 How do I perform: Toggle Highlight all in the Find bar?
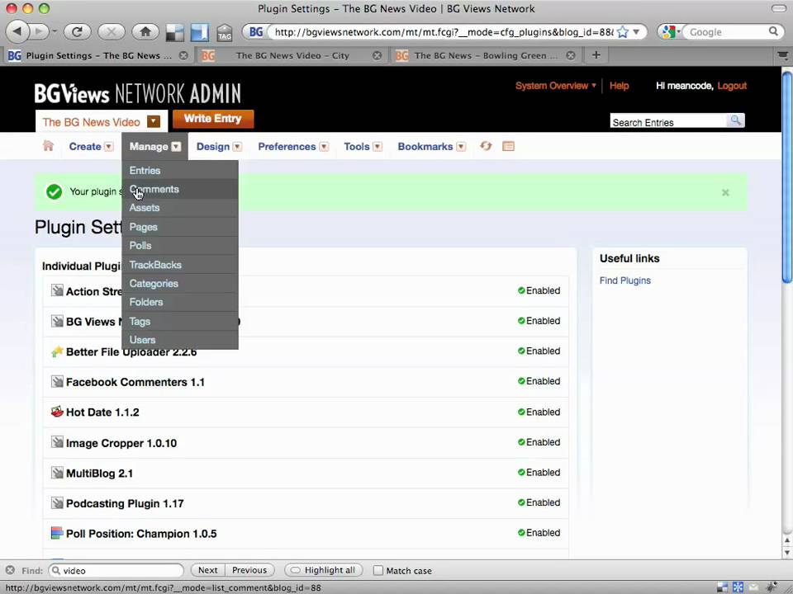point(324,570)
